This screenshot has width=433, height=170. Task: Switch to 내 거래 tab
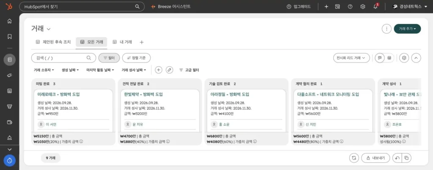click(122, 42)
